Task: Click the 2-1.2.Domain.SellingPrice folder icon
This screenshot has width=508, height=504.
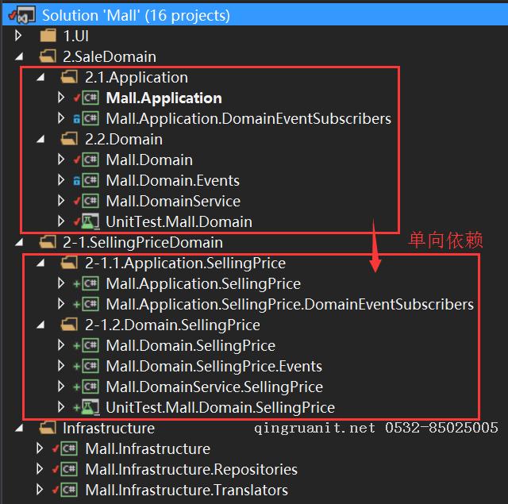Action: (69, 325)
